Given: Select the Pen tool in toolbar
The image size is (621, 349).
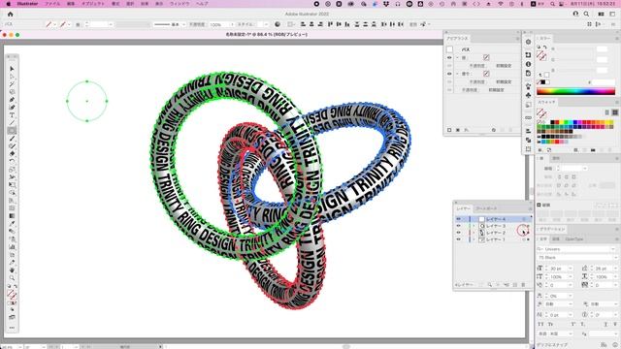Looking at the screenshot, I should pyautogui.click(x=12, y=100).
